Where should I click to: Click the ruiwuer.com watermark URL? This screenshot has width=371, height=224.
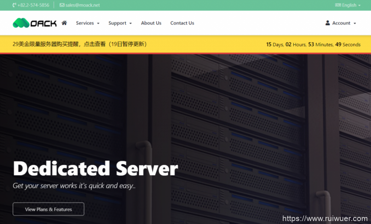pyautogui.click(x=325, y=218)
